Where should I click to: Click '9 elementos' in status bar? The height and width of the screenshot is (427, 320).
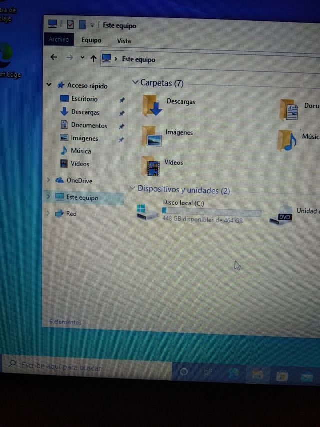(65, 322)
